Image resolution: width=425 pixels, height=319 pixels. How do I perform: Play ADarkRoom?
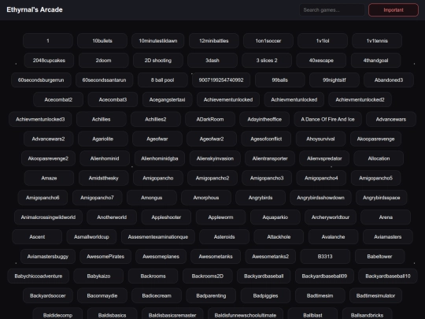210,119
